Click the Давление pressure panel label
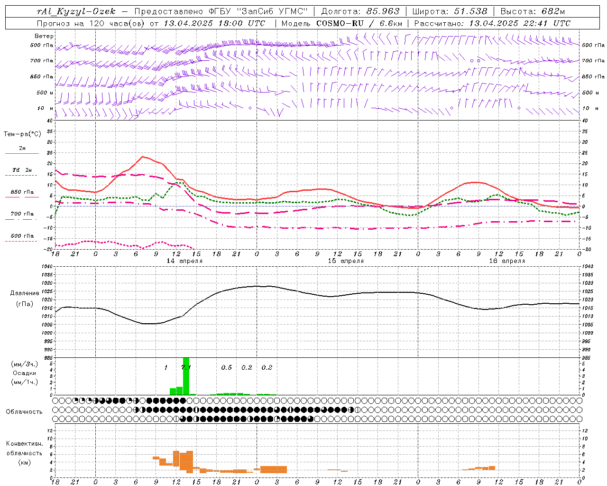 [x=25, y=293]
